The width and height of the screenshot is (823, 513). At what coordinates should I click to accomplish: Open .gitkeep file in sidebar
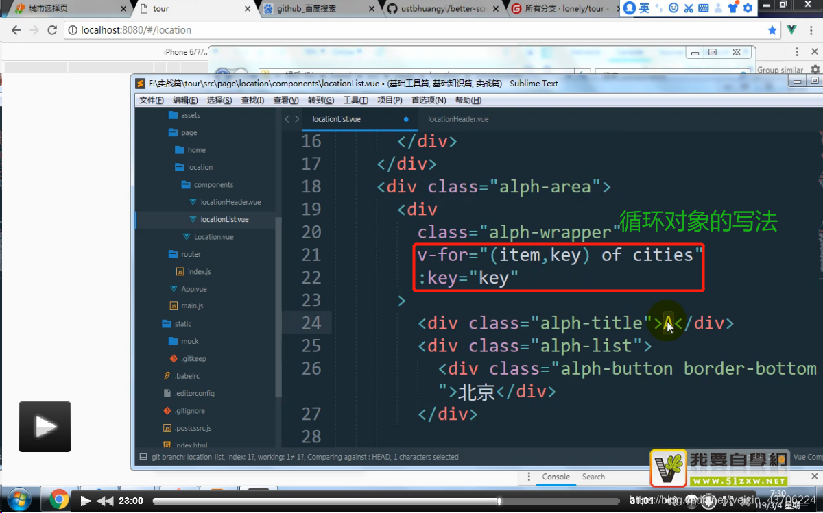pyautogui.click(x=188, y=359)
